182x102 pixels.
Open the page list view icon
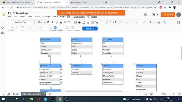click(x=3, y=94)
